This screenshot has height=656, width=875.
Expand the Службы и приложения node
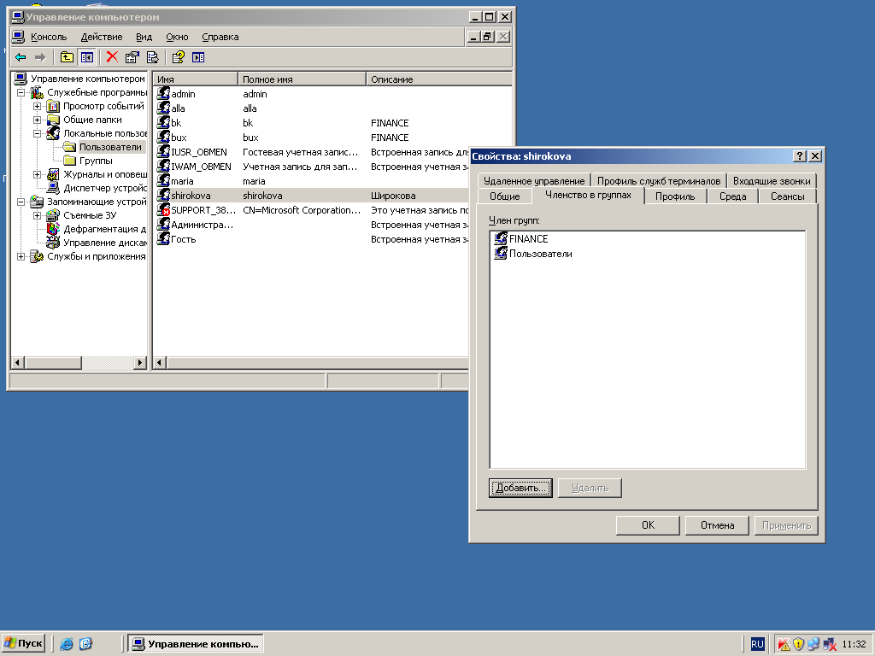[21, 256]
